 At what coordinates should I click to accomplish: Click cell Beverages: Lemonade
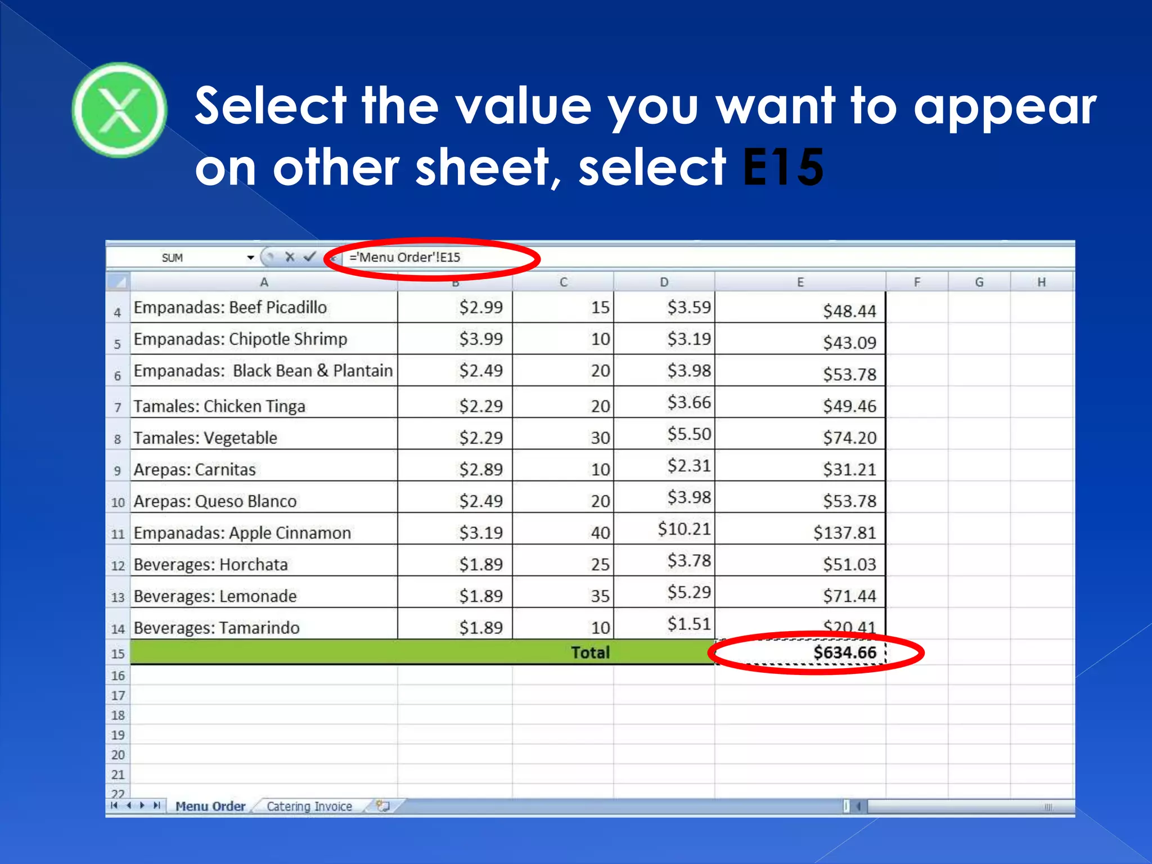(x=264, y=592)
